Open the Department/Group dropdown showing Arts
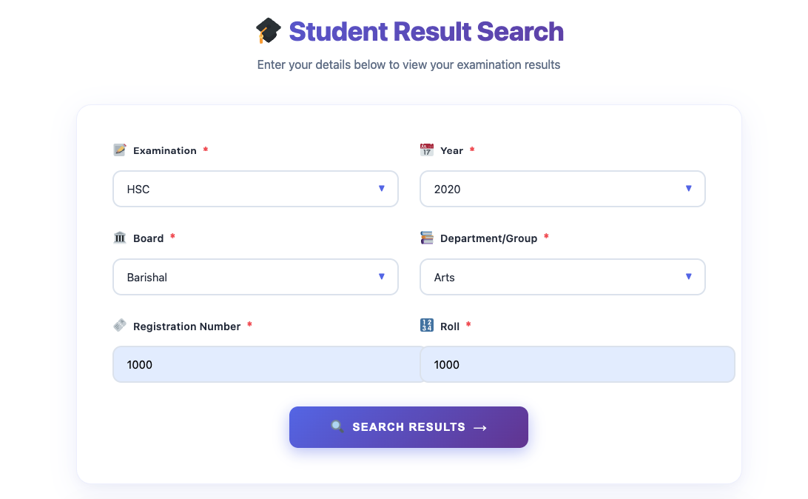The image size is (808, 499). (x=562, y=276)
